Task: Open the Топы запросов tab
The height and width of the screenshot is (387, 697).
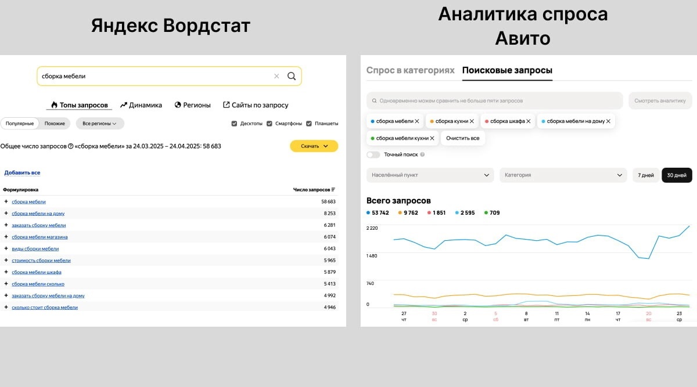Action: 79,105
